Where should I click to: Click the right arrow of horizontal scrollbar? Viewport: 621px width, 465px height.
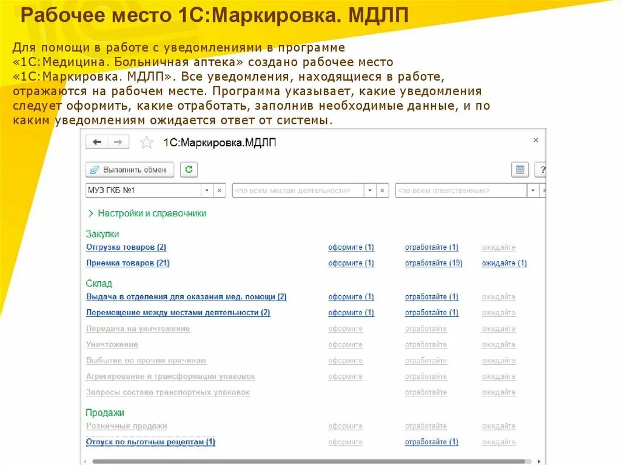(x=539, y=461)
